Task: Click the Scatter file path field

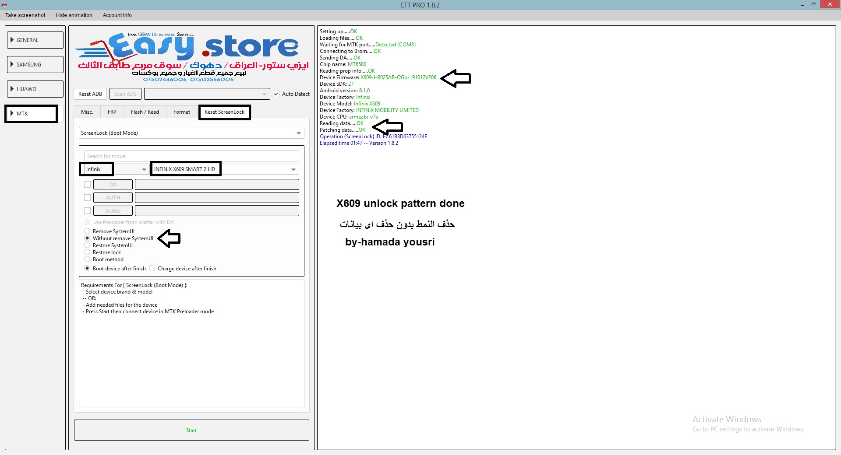Action: [x=217, y=211]
